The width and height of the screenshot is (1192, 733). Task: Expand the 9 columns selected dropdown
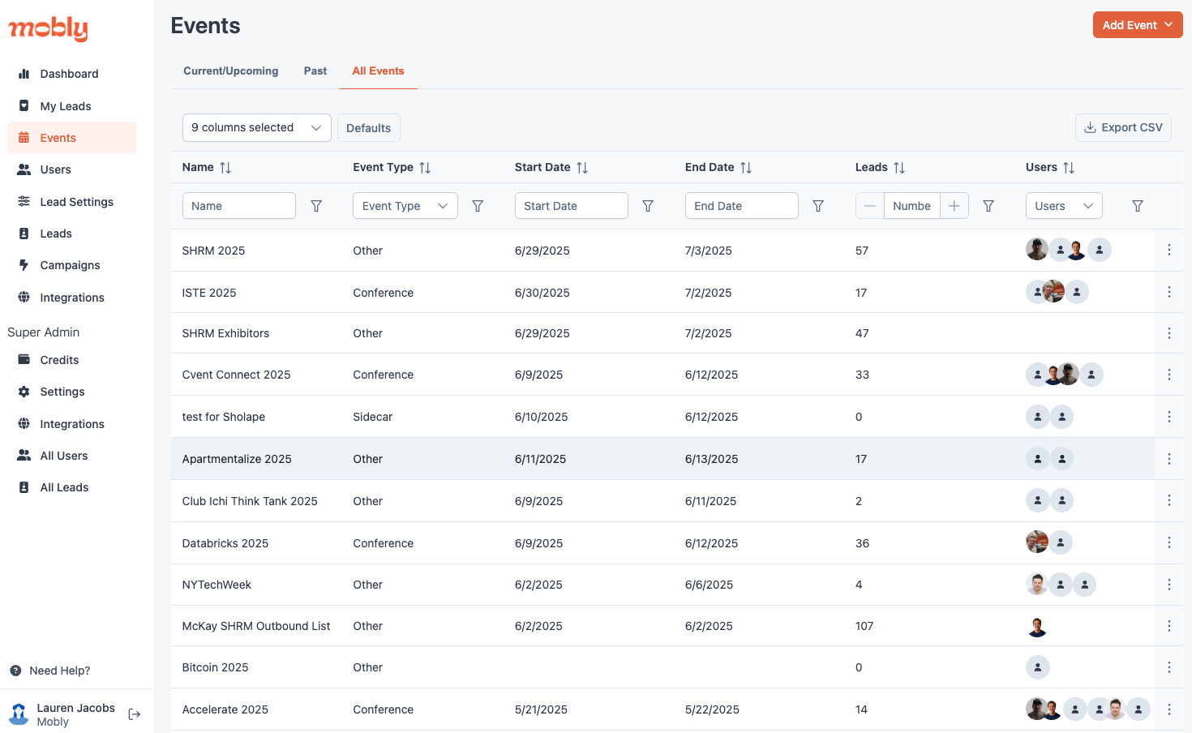tap(257, 127)
